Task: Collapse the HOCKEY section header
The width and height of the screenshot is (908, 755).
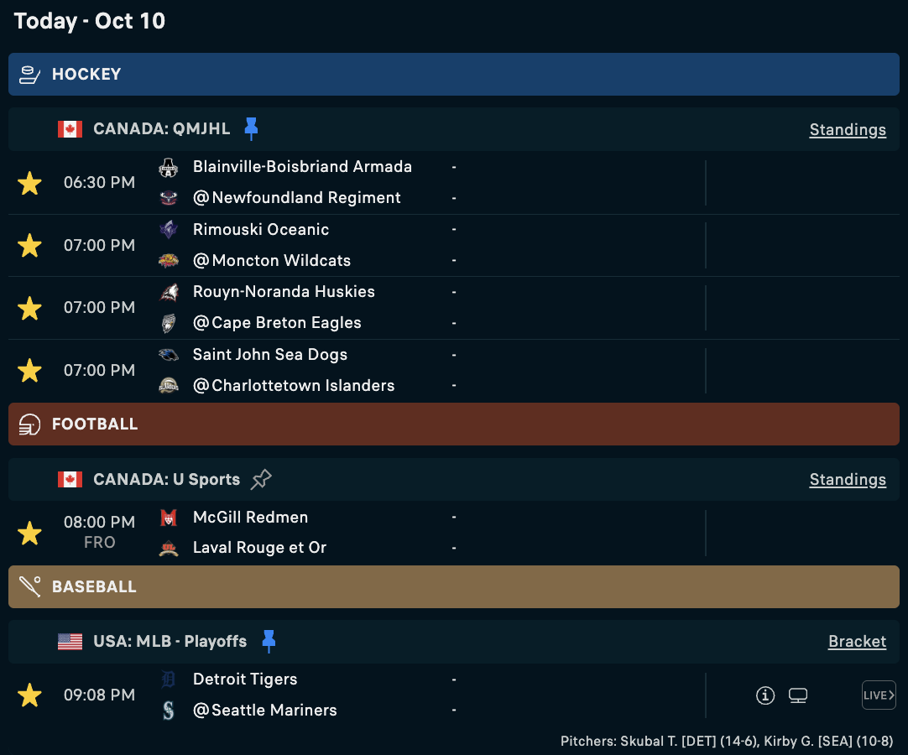Action: point(453,74)
